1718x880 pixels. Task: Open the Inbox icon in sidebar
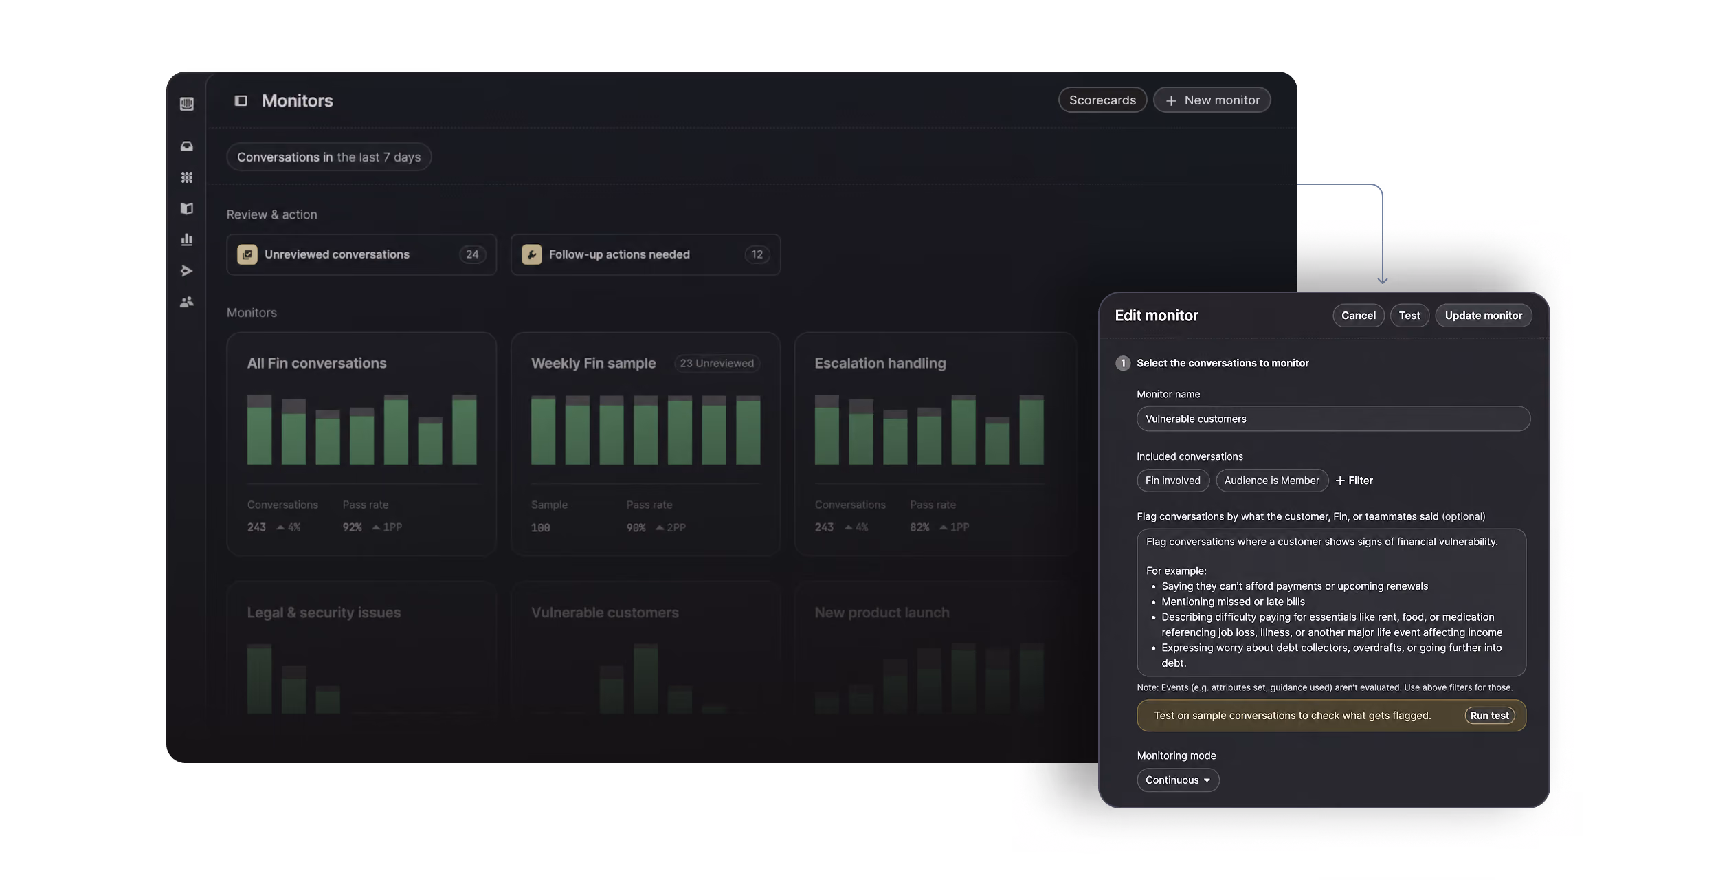[186, 146]
